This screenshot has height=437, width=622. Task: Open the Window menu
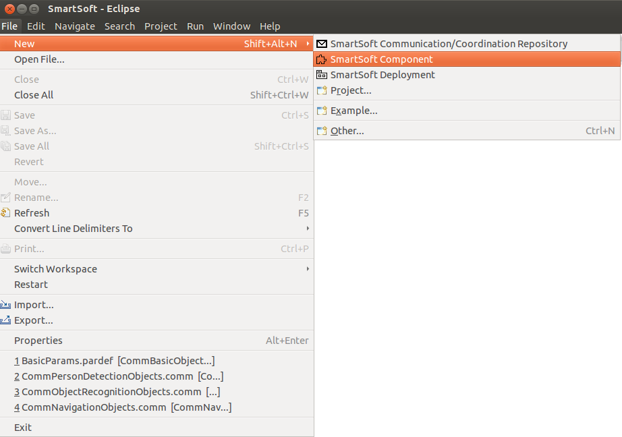tap(231, 26)
